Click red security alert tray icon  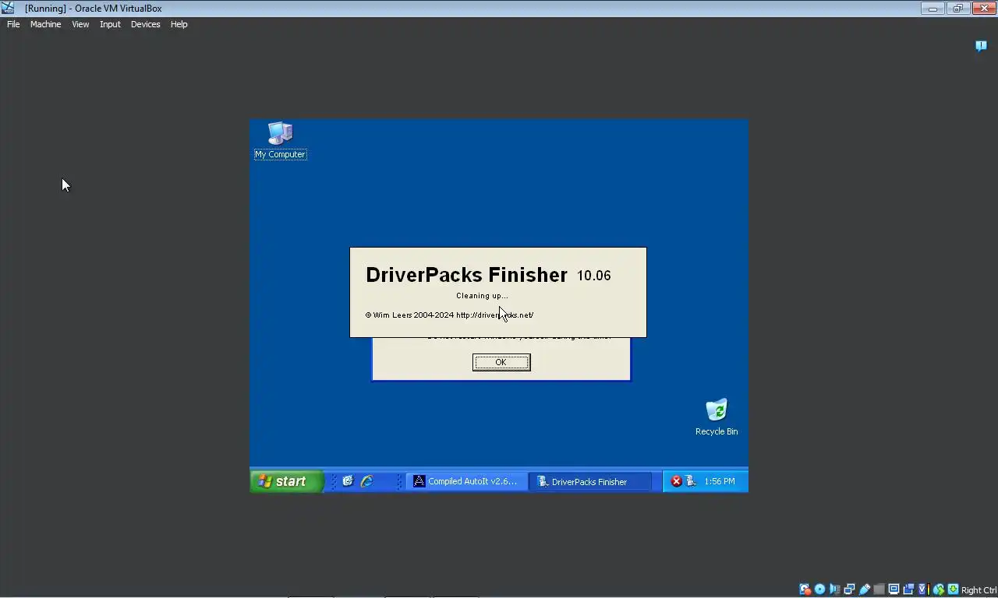(x=677, y=481)
